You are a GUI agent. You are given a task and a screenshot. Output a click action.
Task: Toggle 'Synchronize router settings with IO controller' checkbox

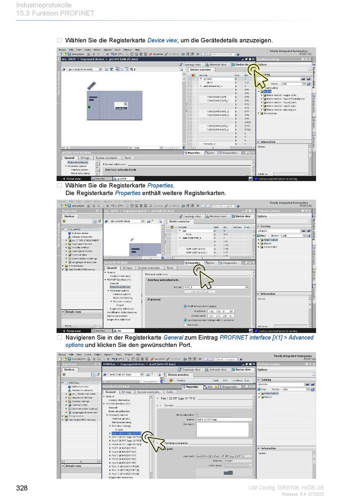tap(185, 320)
